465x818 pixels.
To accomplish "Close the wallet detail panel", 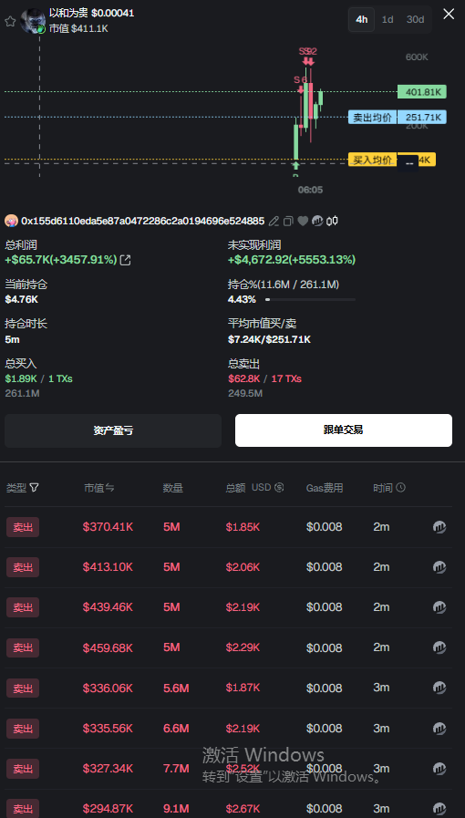I will coord(449,14).
